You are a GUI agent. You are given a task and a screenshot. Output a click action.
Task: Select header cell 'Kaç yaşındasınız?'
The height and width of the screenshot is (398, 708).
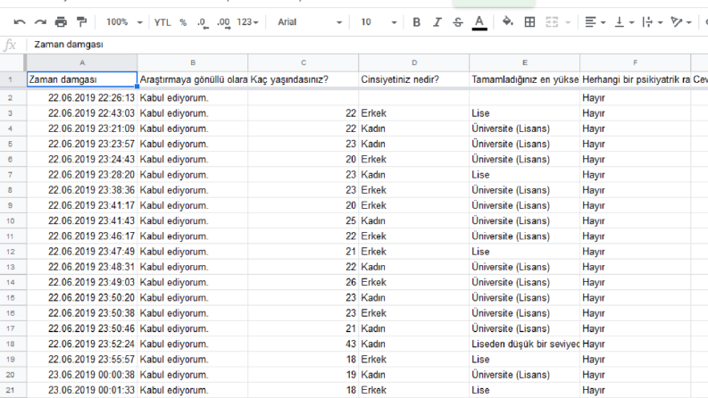[x=304, y=79]
